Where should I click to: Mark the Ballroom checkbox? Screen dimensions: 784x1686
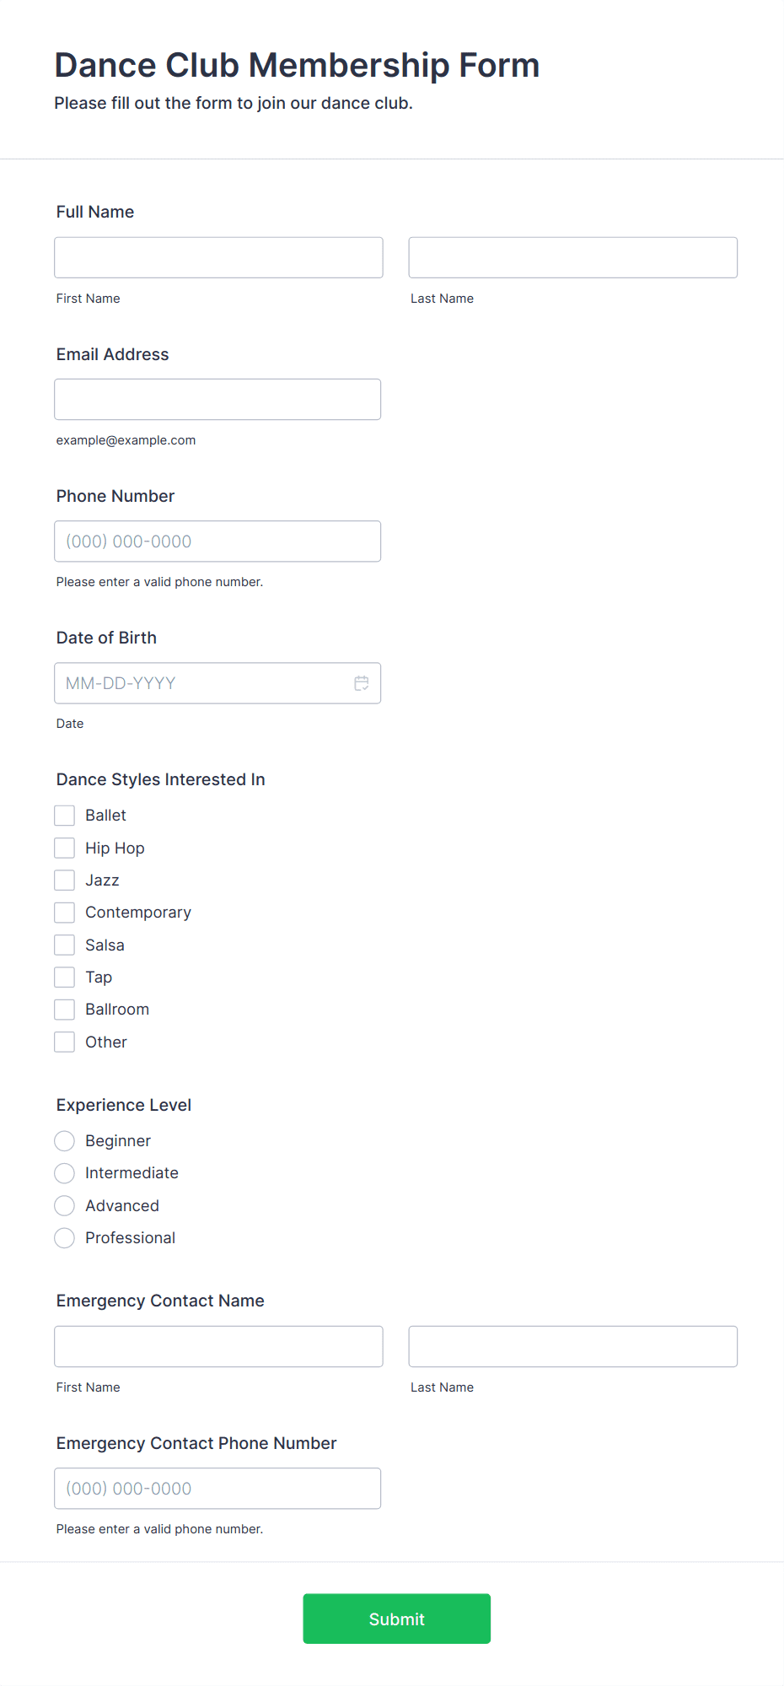(64, 1010)
